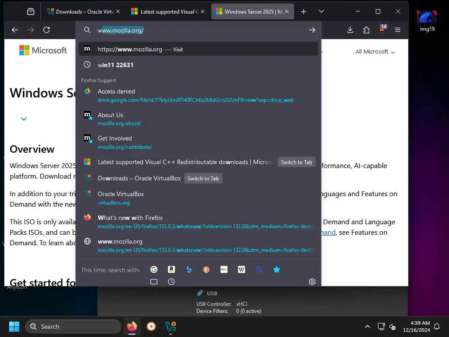Reload the current page
The image size is (449, 337).
point(46,30)
